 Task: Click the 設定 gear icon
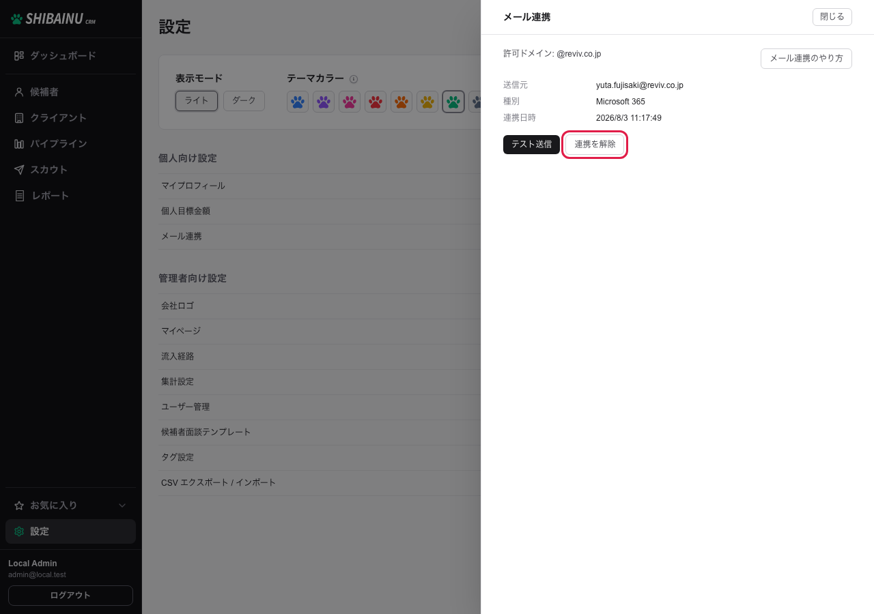19,531
